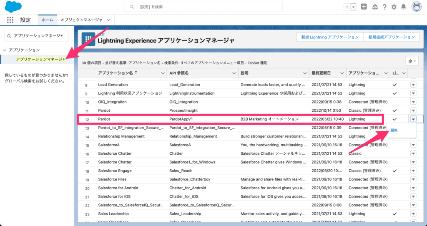Click the Lead Generation application name
The width and height of the screenshot is (427, 226).
[x=113, y=85]
